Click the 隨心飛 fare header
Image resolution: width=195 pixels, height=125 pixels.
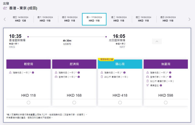click(120, 64)
